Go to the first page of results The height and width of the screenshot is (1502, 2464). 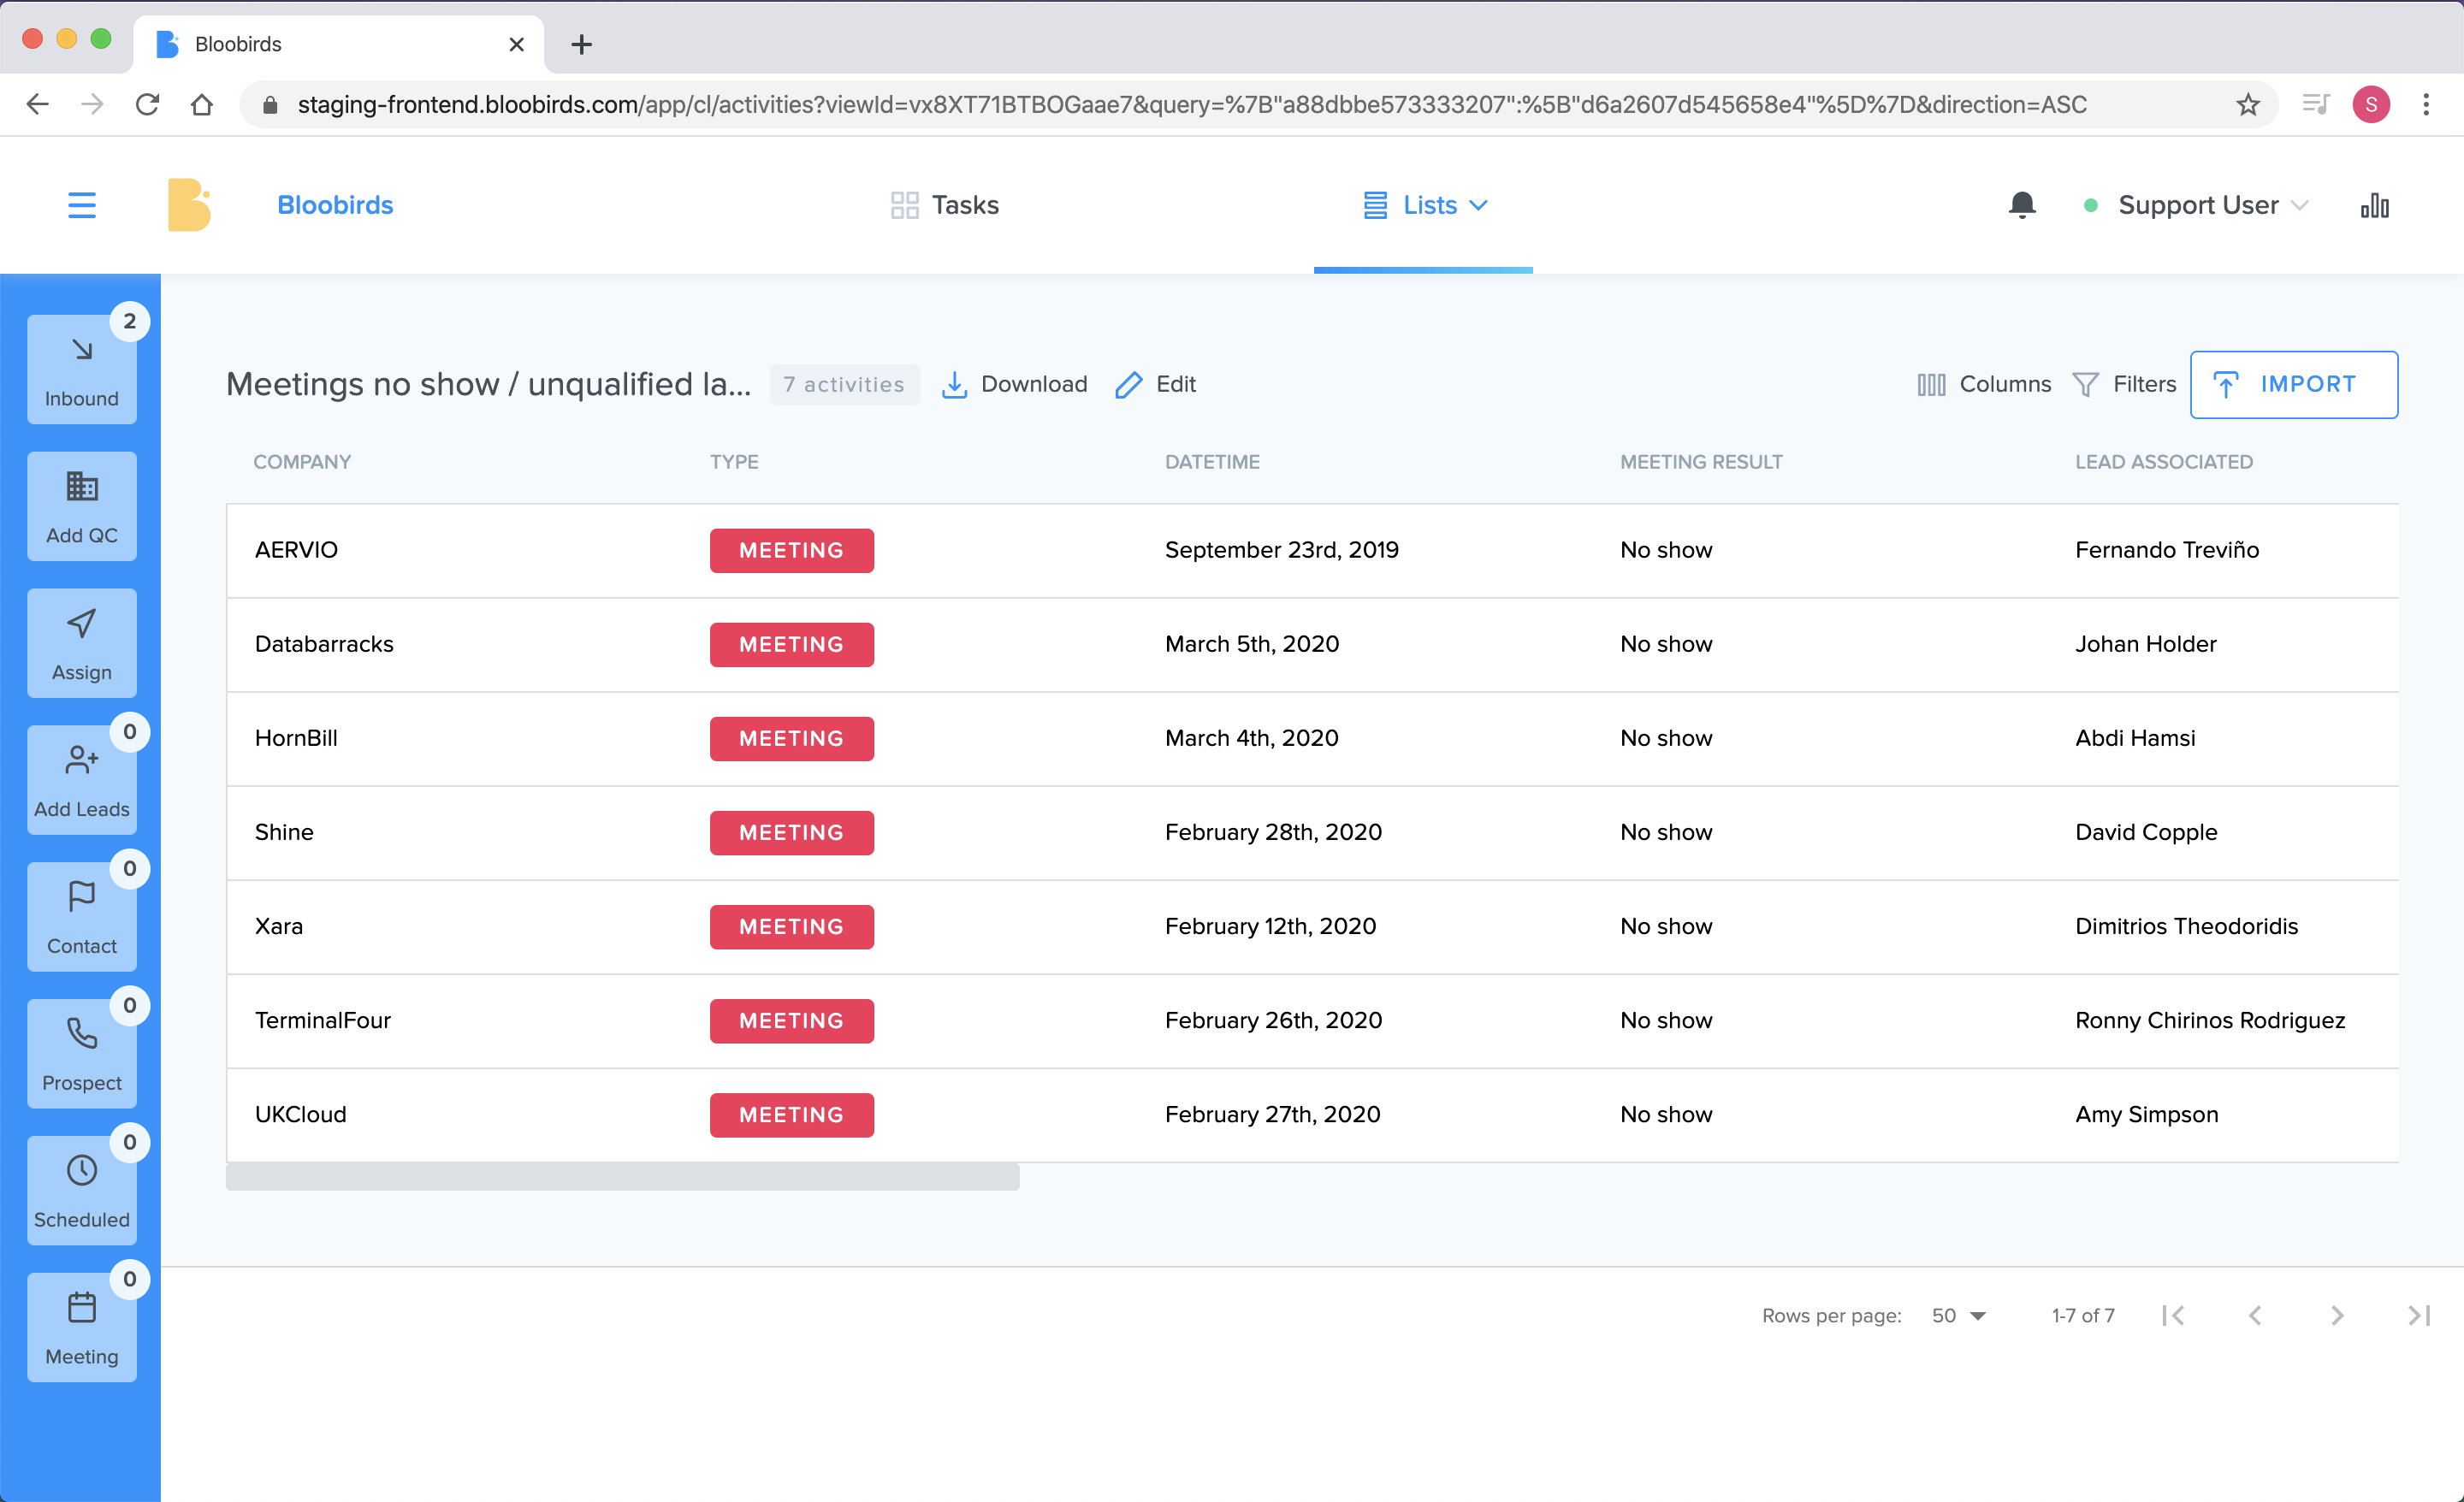[x=2173, y=1315]
